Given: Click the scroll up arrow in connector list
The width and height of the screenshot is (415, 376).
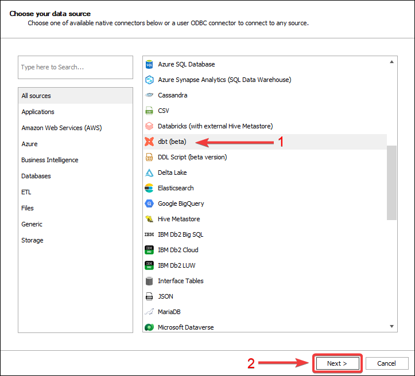Looking at the screenshot, I should (x=392, y=62).
